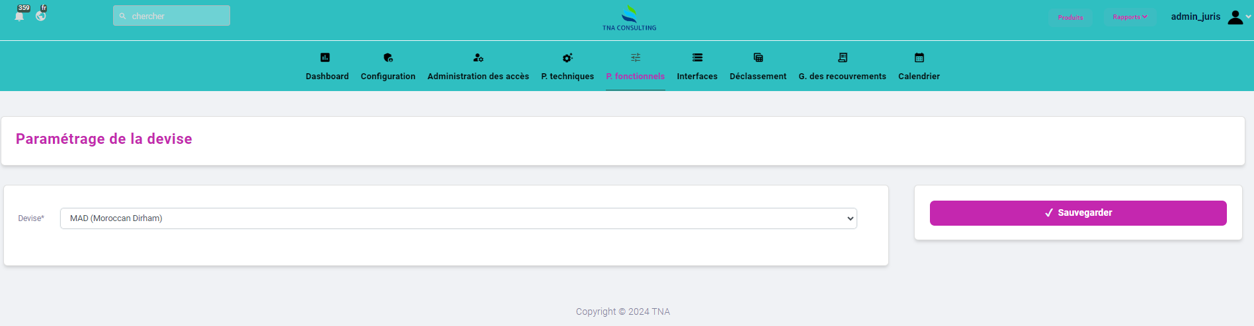Open the Dashboard menu label

[327, 77]
